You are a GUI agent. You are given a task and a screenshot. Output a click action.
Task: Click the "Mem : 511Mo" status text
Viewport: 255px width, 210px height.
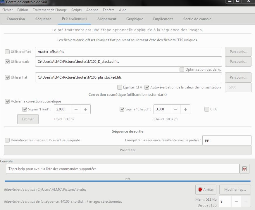pos(206,199)
